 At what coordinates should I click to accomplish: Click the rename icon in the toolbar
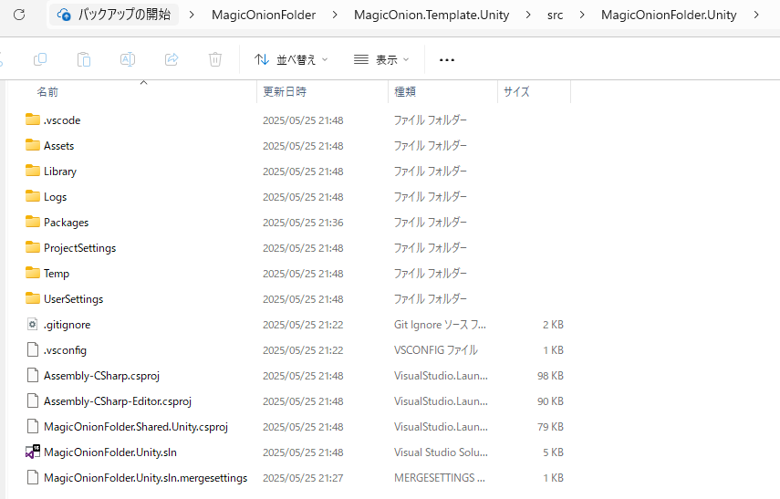click(x=128, y=59)
